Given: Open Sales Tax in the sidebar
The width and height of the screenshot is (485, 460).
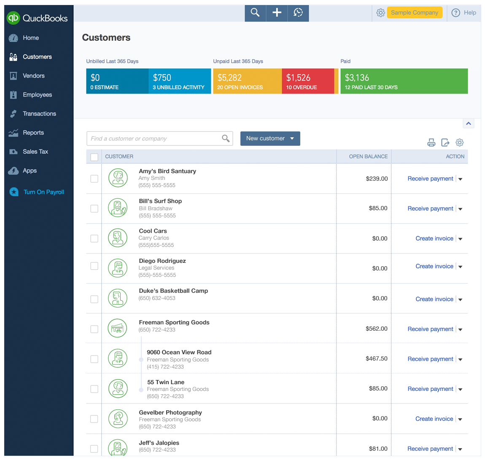Looking at the screenshot, I should coord(35,152).
